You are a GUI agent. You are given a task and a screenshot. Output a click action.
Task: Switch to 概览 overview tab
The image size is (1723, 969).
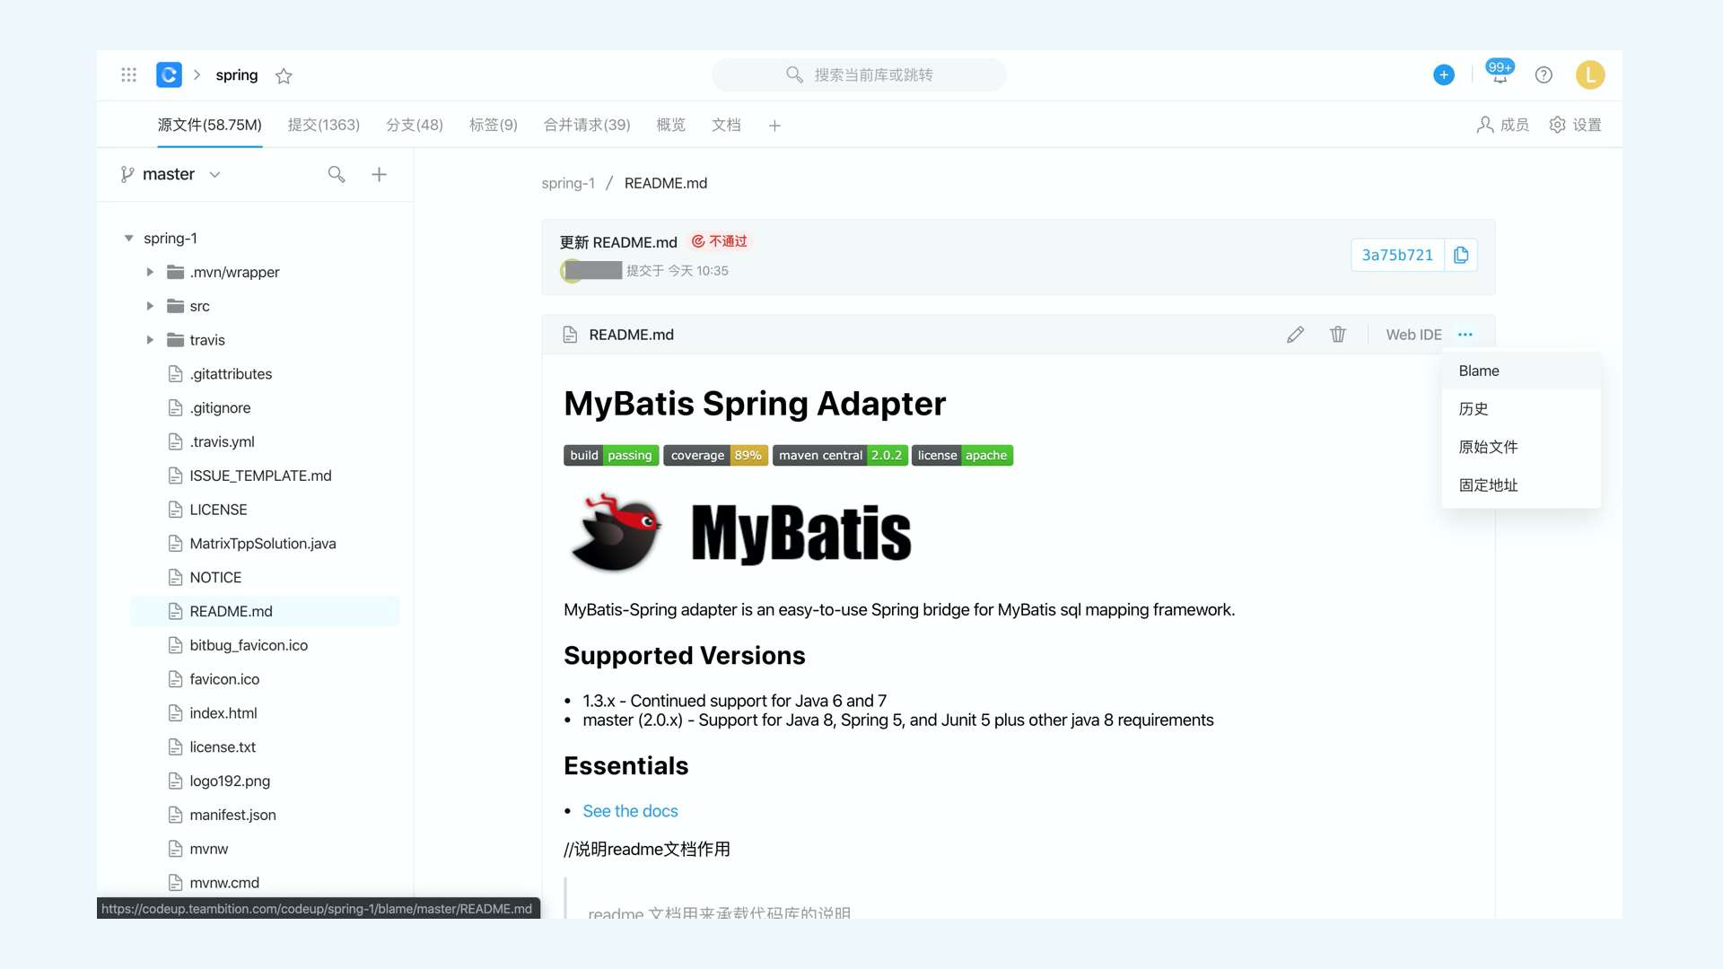point(671,125)
